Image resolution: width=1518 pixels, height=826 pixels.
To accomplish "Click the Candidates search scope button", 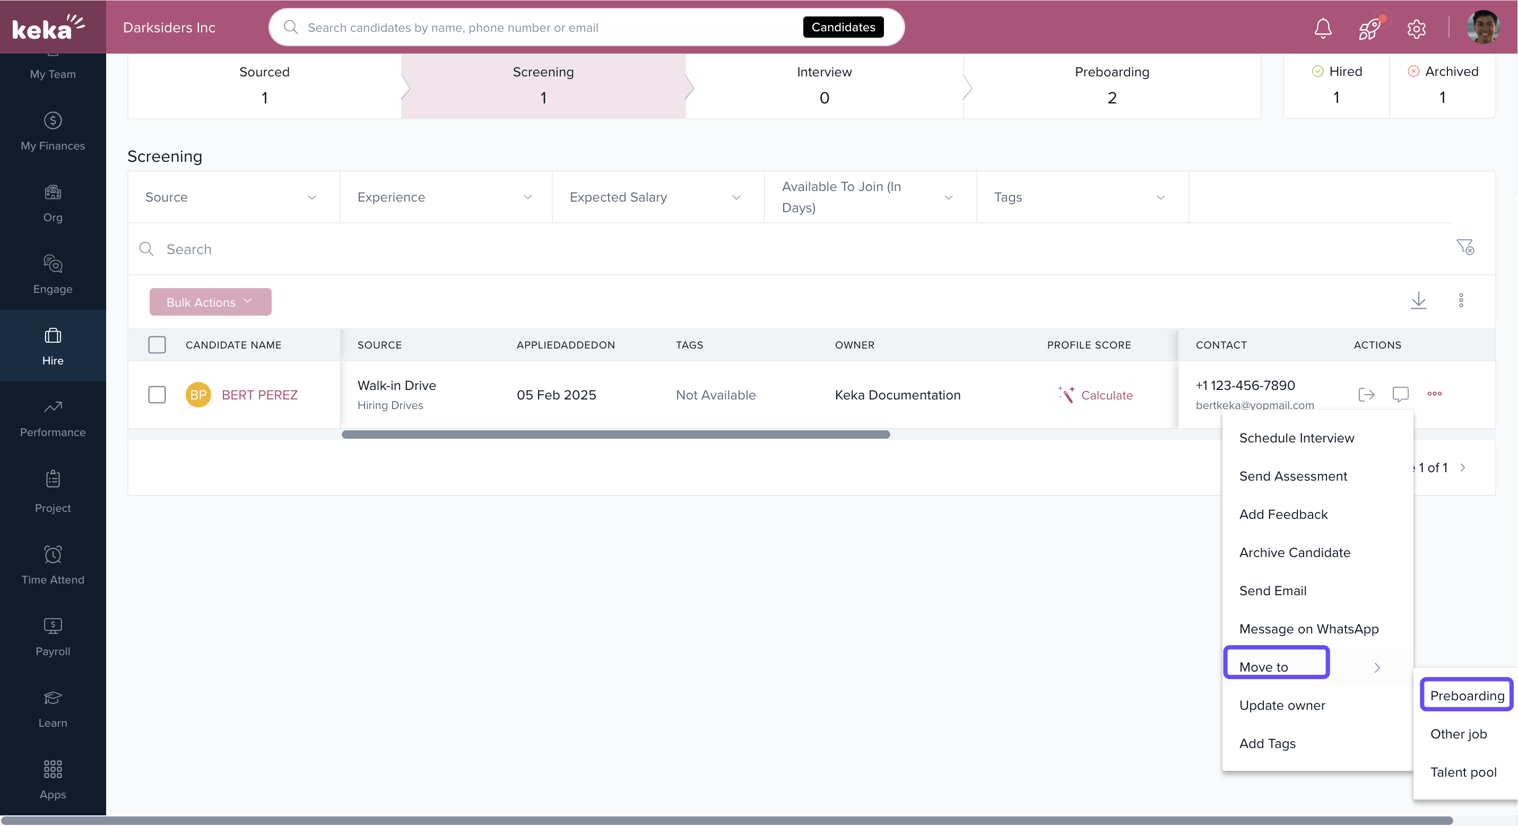I will pyautogui.click(x=843, y=27).
